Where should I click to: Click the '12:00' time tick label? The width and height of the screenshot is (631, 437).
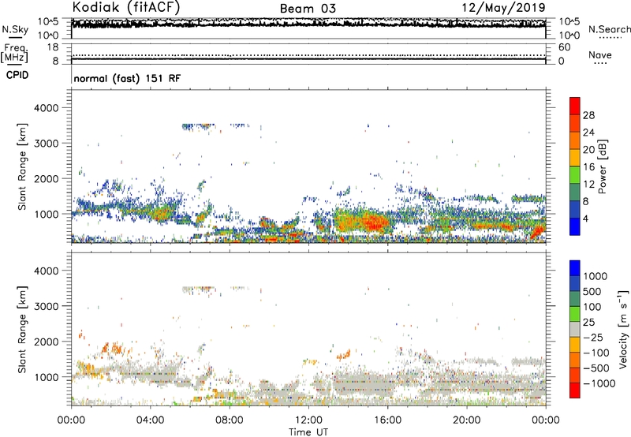point(308,420)
